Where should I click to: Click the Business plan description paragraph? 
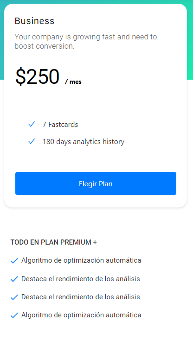(86, 41)
